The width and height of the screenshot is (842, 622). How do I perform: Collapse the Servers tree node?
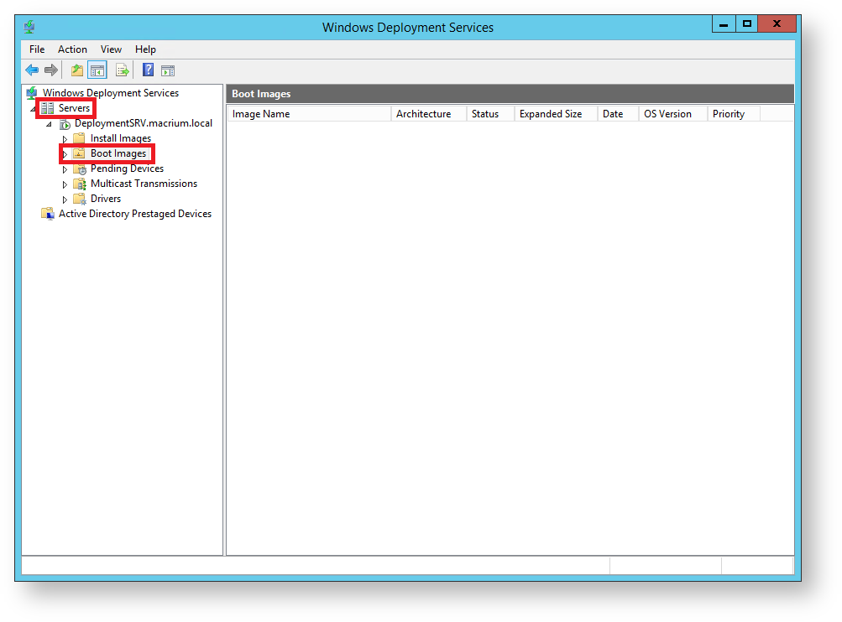(x=34, y=109)
